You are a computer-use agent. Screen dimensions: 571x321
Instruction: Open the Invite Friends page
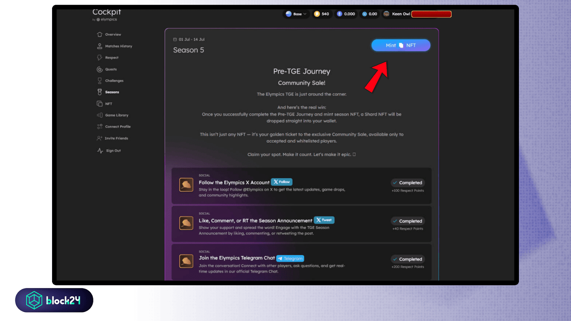(x=116, y=138)
